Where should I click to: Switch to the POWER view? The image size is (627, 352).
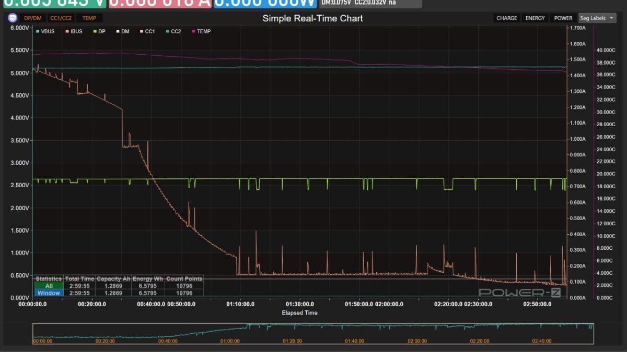563,18
